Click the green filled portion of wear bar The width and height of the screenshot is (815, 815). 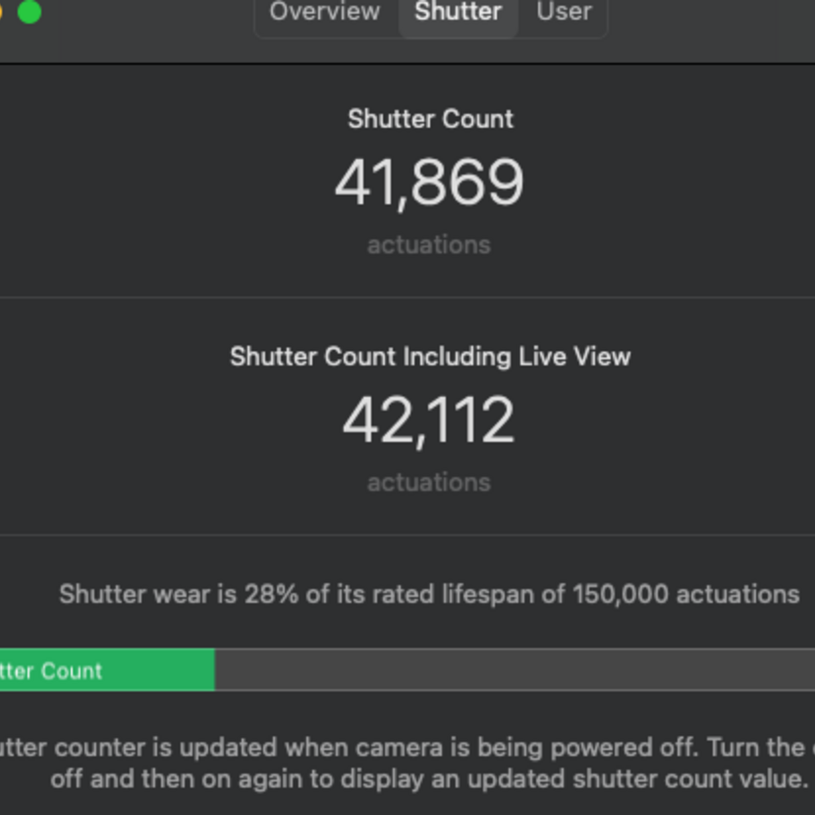[158, 670]
